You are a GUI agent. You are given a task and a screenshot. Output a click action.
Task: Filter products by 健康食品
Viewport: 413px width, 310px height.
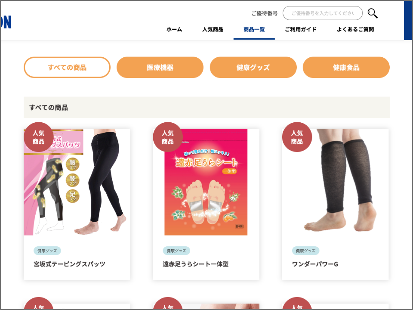coord(346,68)
